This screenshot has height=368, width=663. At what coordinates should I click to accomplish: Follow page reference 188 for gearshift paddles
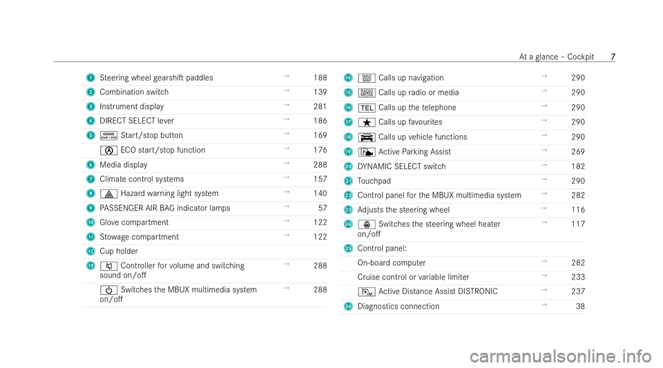click(x=320, y=78)
